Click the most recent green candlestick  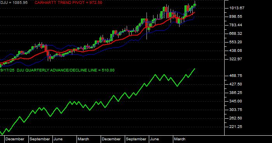coord(195,5)
